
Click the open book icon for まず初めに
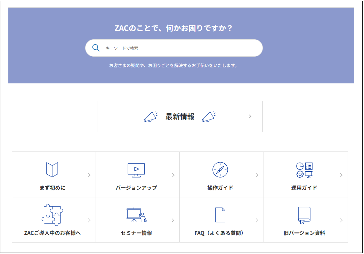coord(52,170)
